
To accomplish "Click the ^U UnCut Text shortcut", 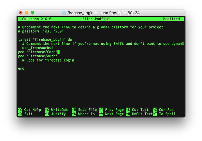I will coord(139,114).
